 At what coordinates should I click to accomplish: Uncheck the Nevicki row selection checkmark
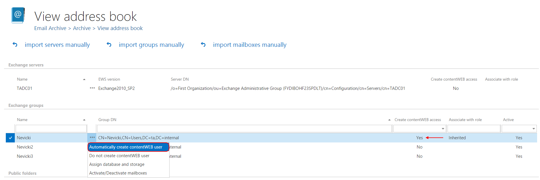(x=10, y=138)
